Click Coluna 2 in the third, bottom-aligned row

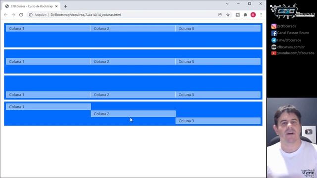[133, 94]
